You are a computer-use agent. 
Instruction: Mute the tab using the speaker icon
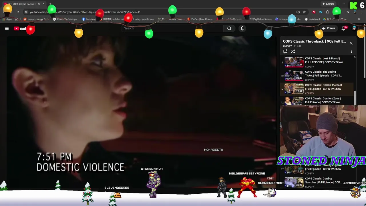pyautogui.click(x=39, y=4)
